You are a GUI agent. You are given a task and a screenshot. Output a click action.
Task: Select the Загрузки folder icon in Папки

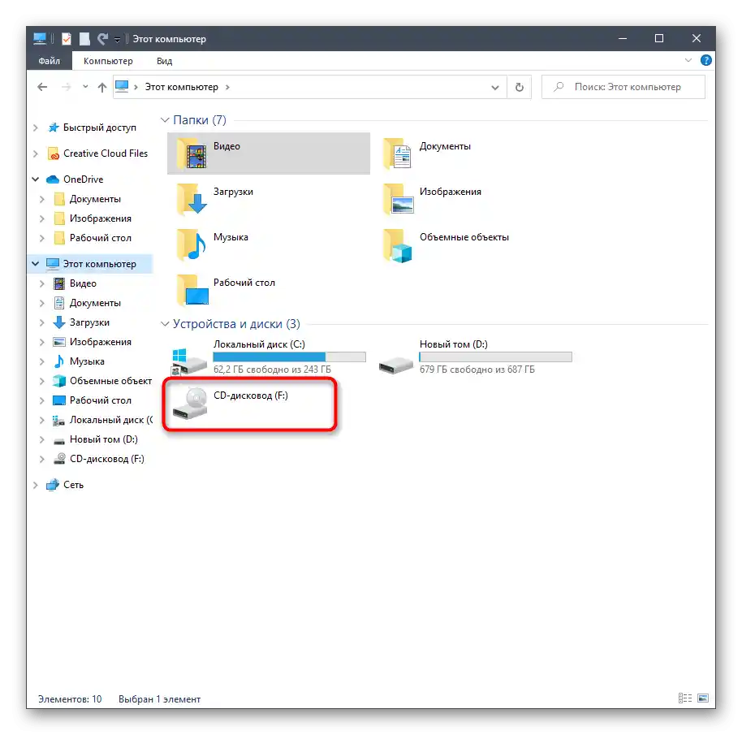tap(192, 200)
